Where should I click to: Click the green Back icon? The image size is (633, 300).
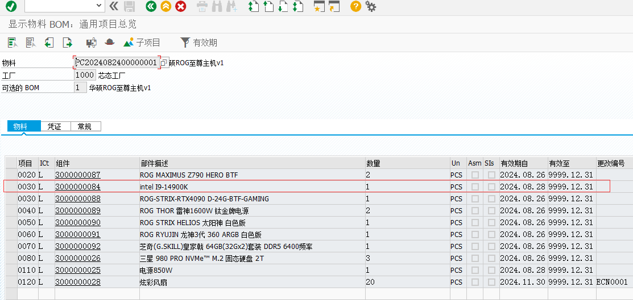tap(151, 6)
